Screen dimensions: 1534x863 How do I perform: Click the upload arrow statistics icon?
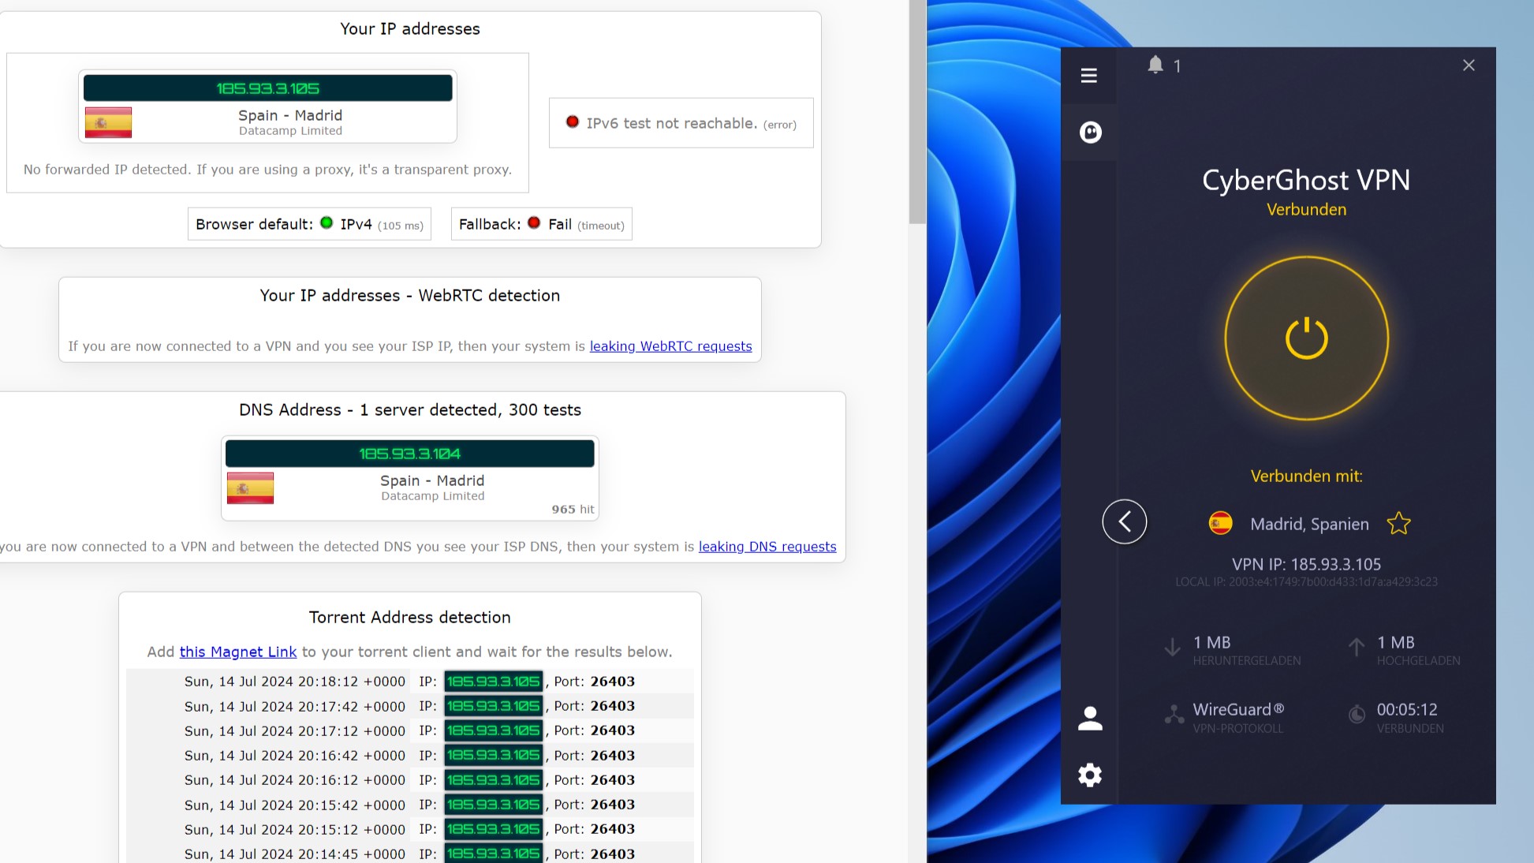tap(1356, 647)
